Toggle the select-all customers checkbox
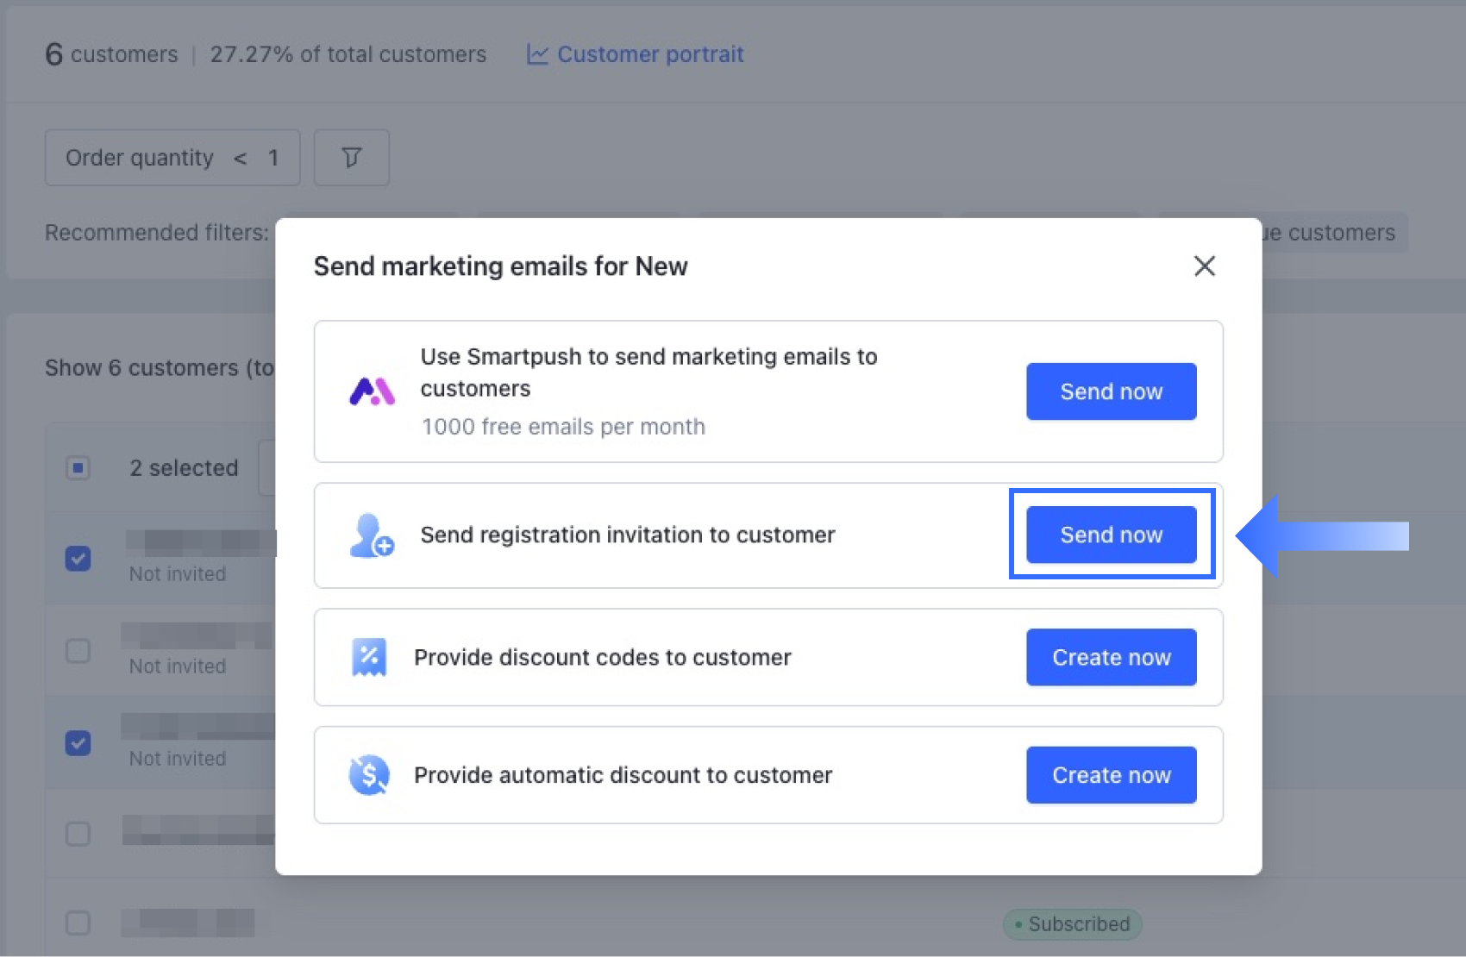The height and width of the screenshot is (957, 1466). pos(78,468)
